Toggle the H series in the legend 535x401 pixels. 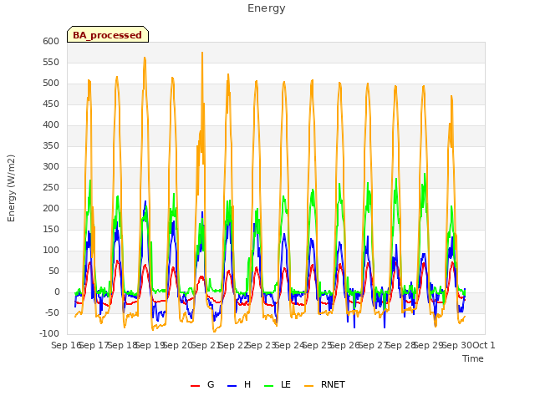tap(239, 384)
